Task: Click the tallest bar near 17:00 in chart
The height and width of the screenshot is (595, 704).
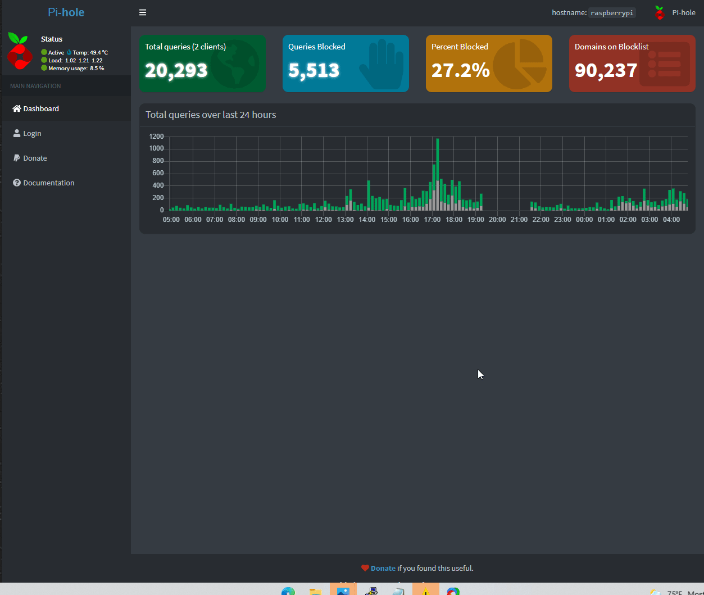Action: 438,174
